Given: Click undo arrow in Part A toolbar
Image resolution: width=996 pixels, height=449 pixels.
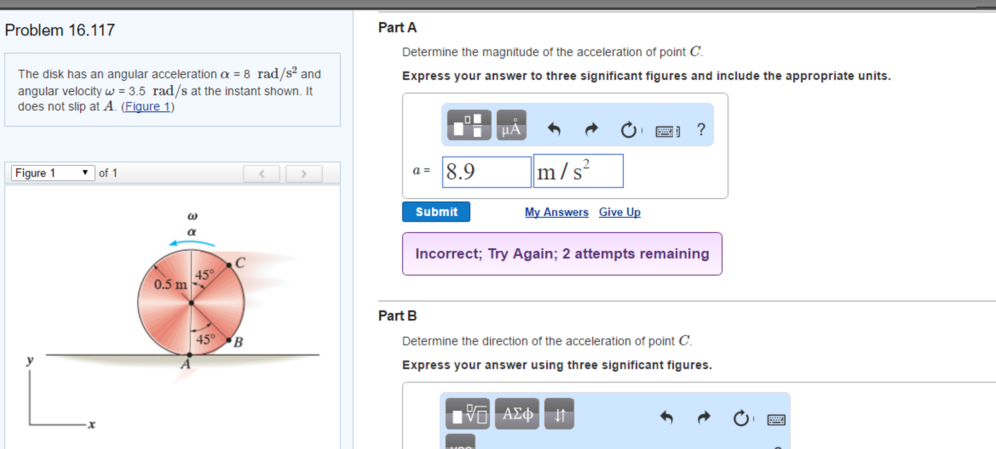Looking at the screenshot, I should point(554,129).
